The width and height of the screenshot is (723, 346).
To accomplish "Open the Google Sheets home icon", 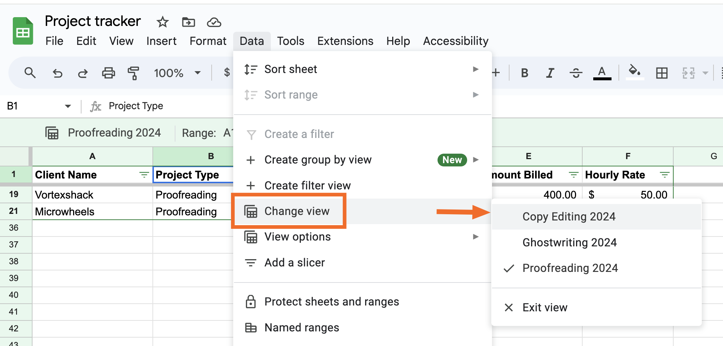I will 23,31.
